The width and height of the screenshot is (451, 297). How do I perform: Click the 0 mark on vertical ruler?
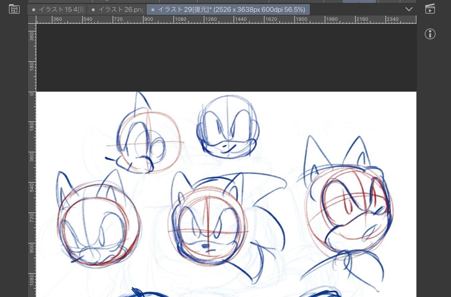32,94
